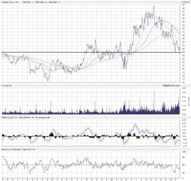Click the 2/23/21 date label
Screen dimensions: 191x181
185,2
